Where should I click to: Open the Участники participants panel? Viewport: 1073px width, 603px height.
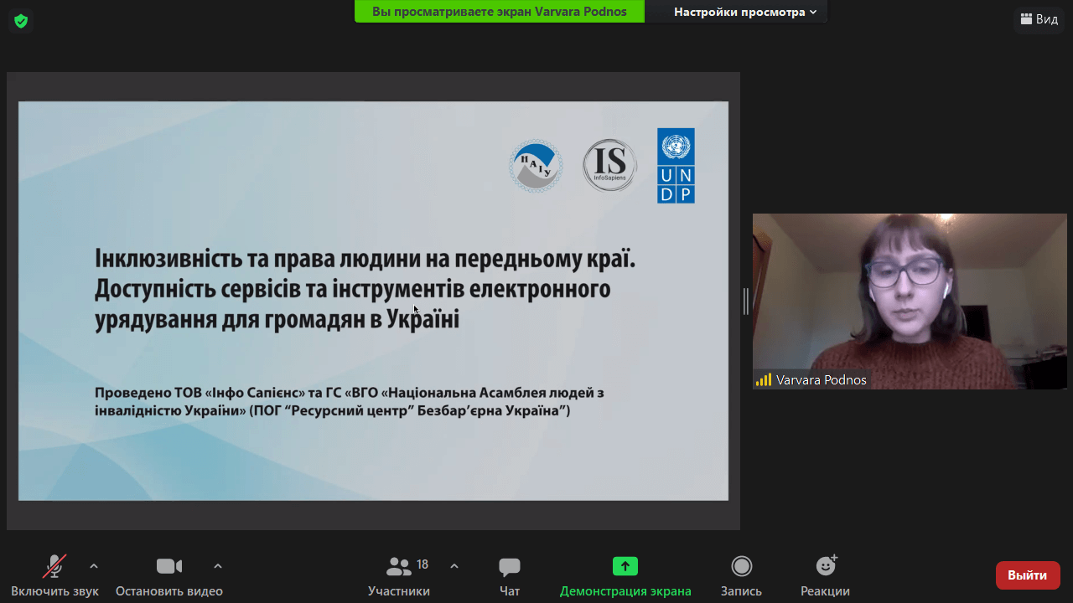(x=399, y=567)
